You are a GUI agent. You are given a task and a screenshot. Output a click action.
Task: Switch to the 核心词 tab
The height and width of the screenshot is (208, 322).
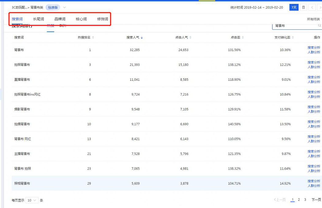81,18
